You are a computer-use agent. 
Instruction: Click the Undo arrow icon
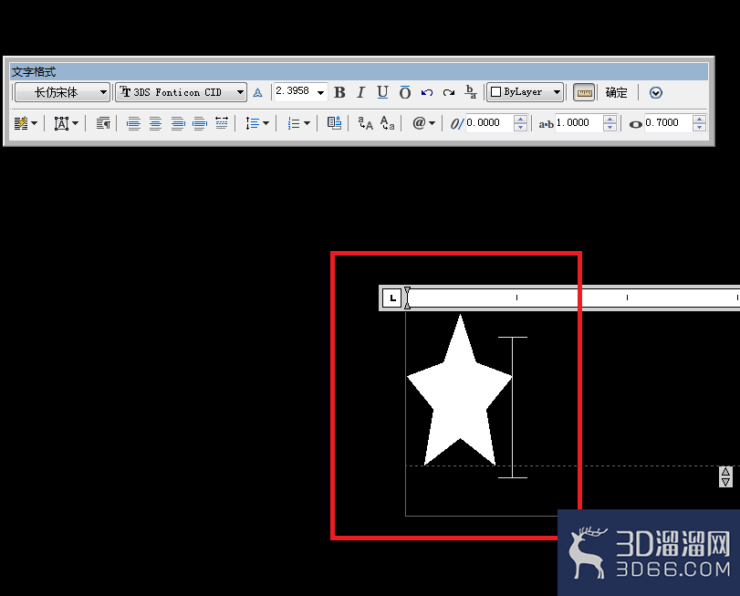(427, 92)
